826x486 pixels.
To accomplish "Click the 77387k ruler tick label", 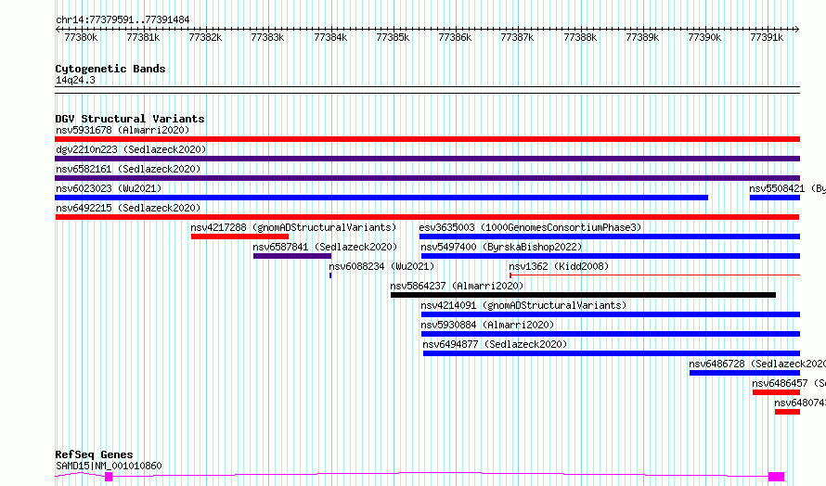I will click(x=517, y=38).
